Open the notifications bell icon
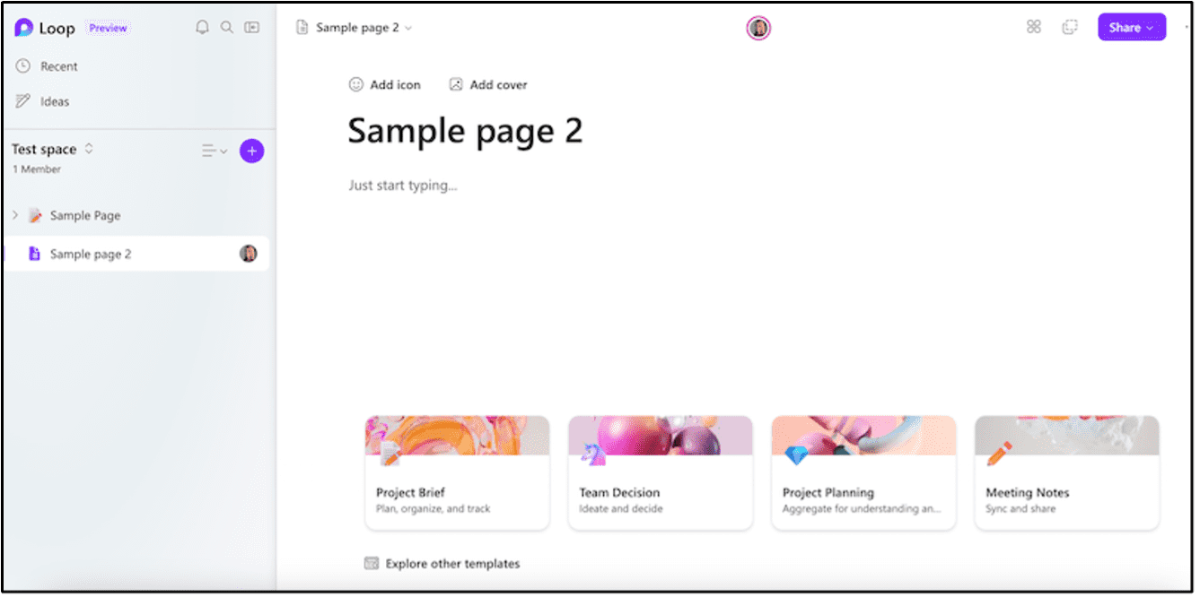Screen dimensions: 1200x597 click(202, 28)
